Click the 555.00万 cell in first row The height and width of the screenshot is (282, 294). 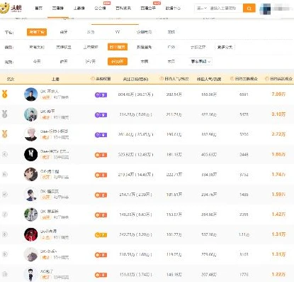[209, 94]
